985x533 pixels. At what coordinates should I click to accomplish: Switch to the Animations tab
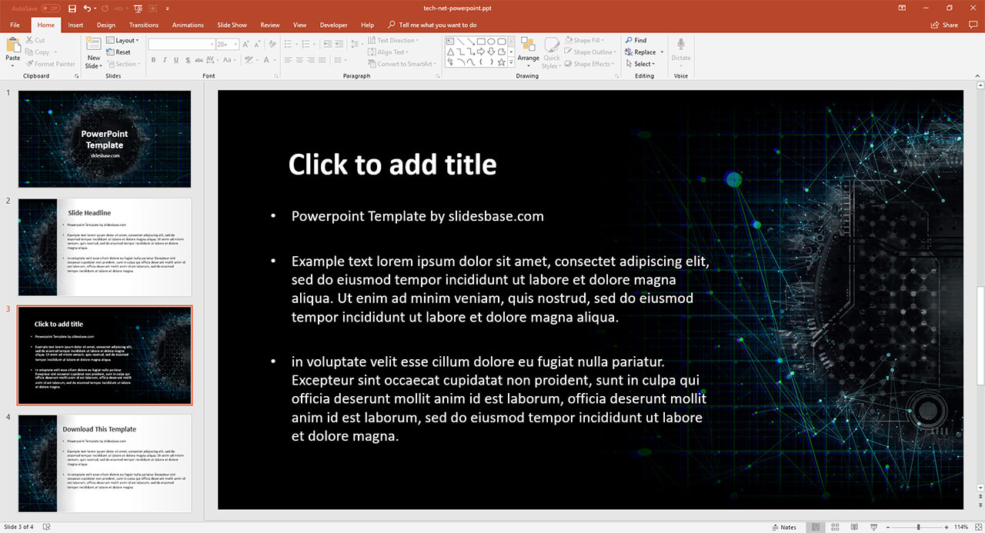188,25
